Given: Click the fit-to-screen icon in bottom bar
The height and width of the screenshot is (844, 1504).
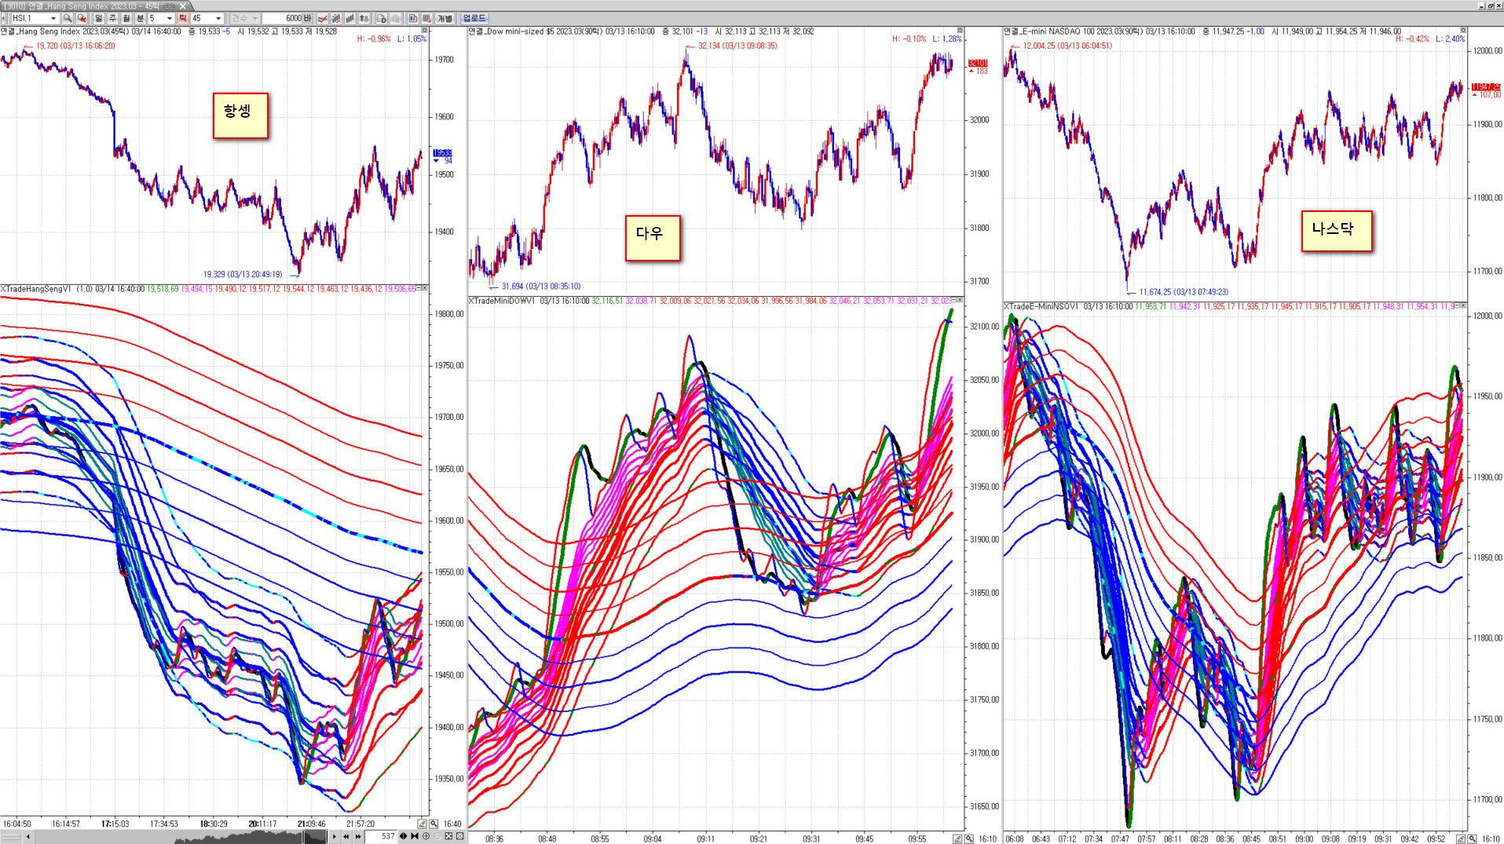Looking at the screenshot, I should click(x=448, y=837).
